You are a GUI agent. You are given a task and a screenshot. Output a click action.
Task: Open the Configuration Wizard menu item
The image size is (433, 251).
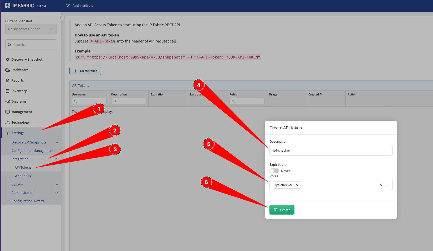click(28, 201)
